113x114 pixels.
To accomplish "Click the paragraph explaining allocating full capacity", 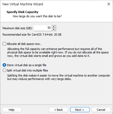I will coord(58,52).
